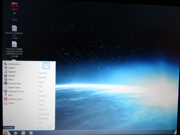Open Software Center from the menu

[x=15, y=99]
